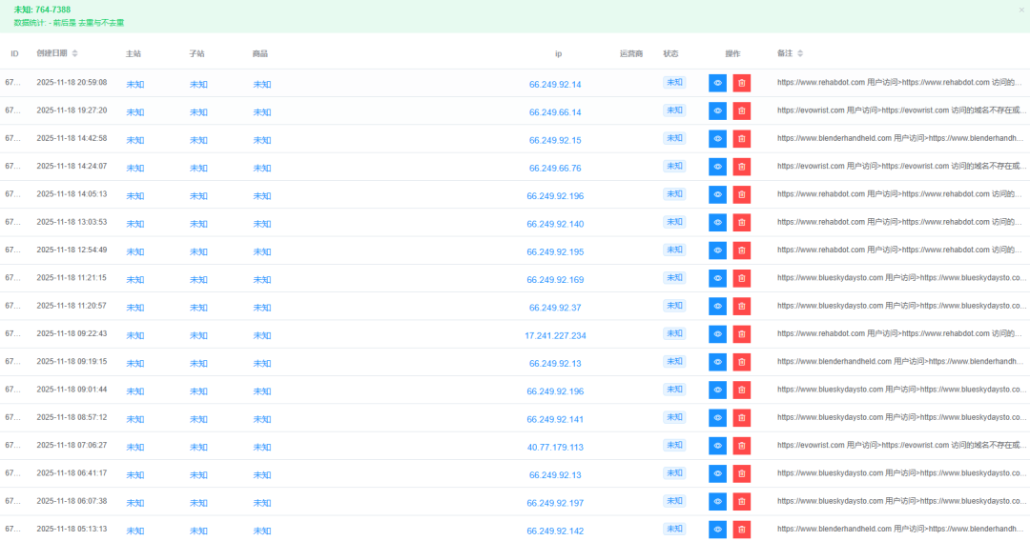
Task: View the 08:57:12 record
Action: [x=717, y=418]
